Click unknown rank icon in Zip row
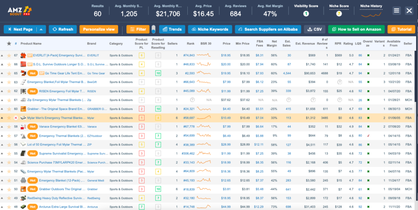This screenshot has width=418, height=210. tap(192, 100)
